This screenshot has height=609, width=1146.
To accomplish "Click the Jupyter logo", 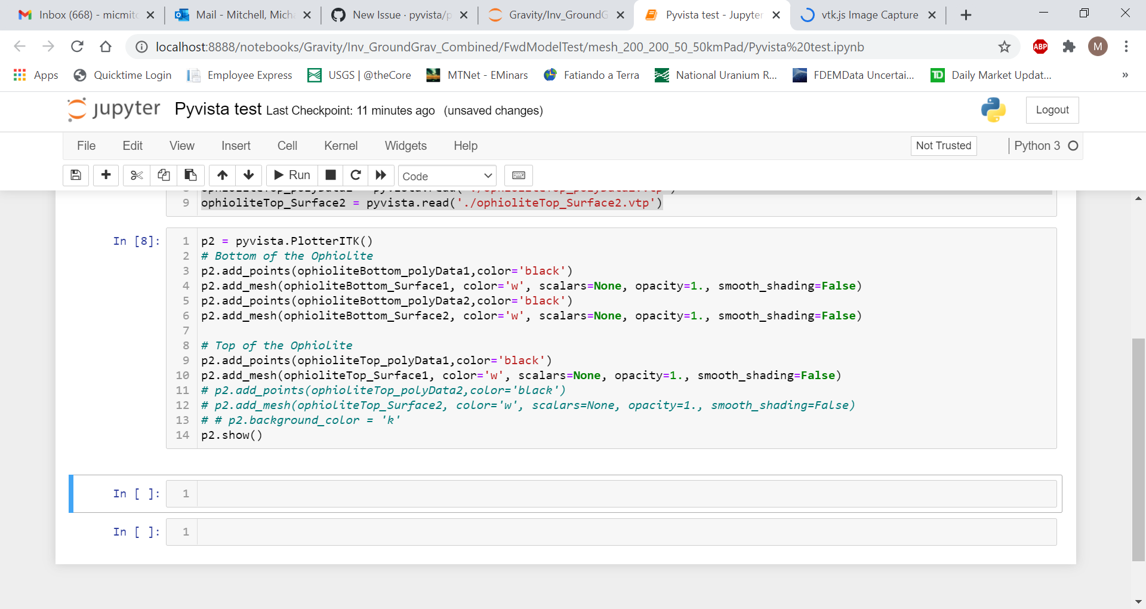I will (x=114, y=109).
